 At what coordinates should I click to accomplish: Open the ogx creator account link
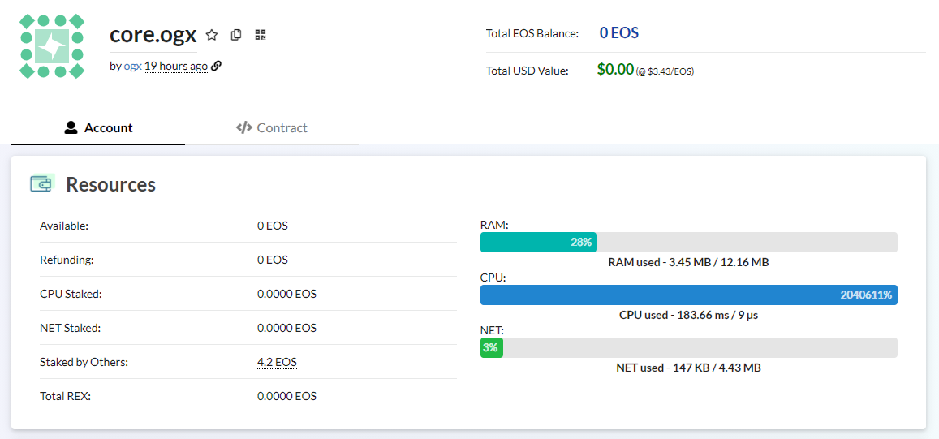tap(132, 66)
